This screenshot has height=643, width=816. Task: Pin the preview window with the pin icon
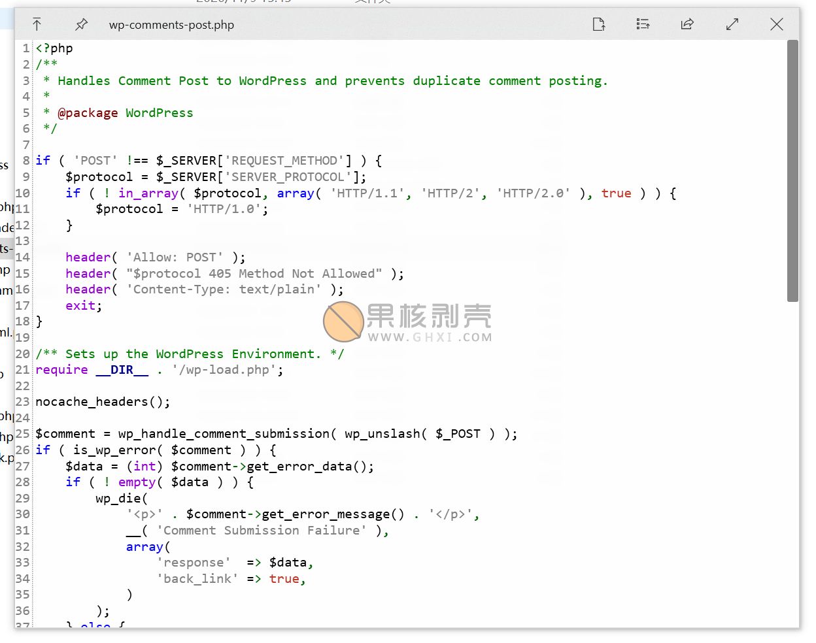81,24
